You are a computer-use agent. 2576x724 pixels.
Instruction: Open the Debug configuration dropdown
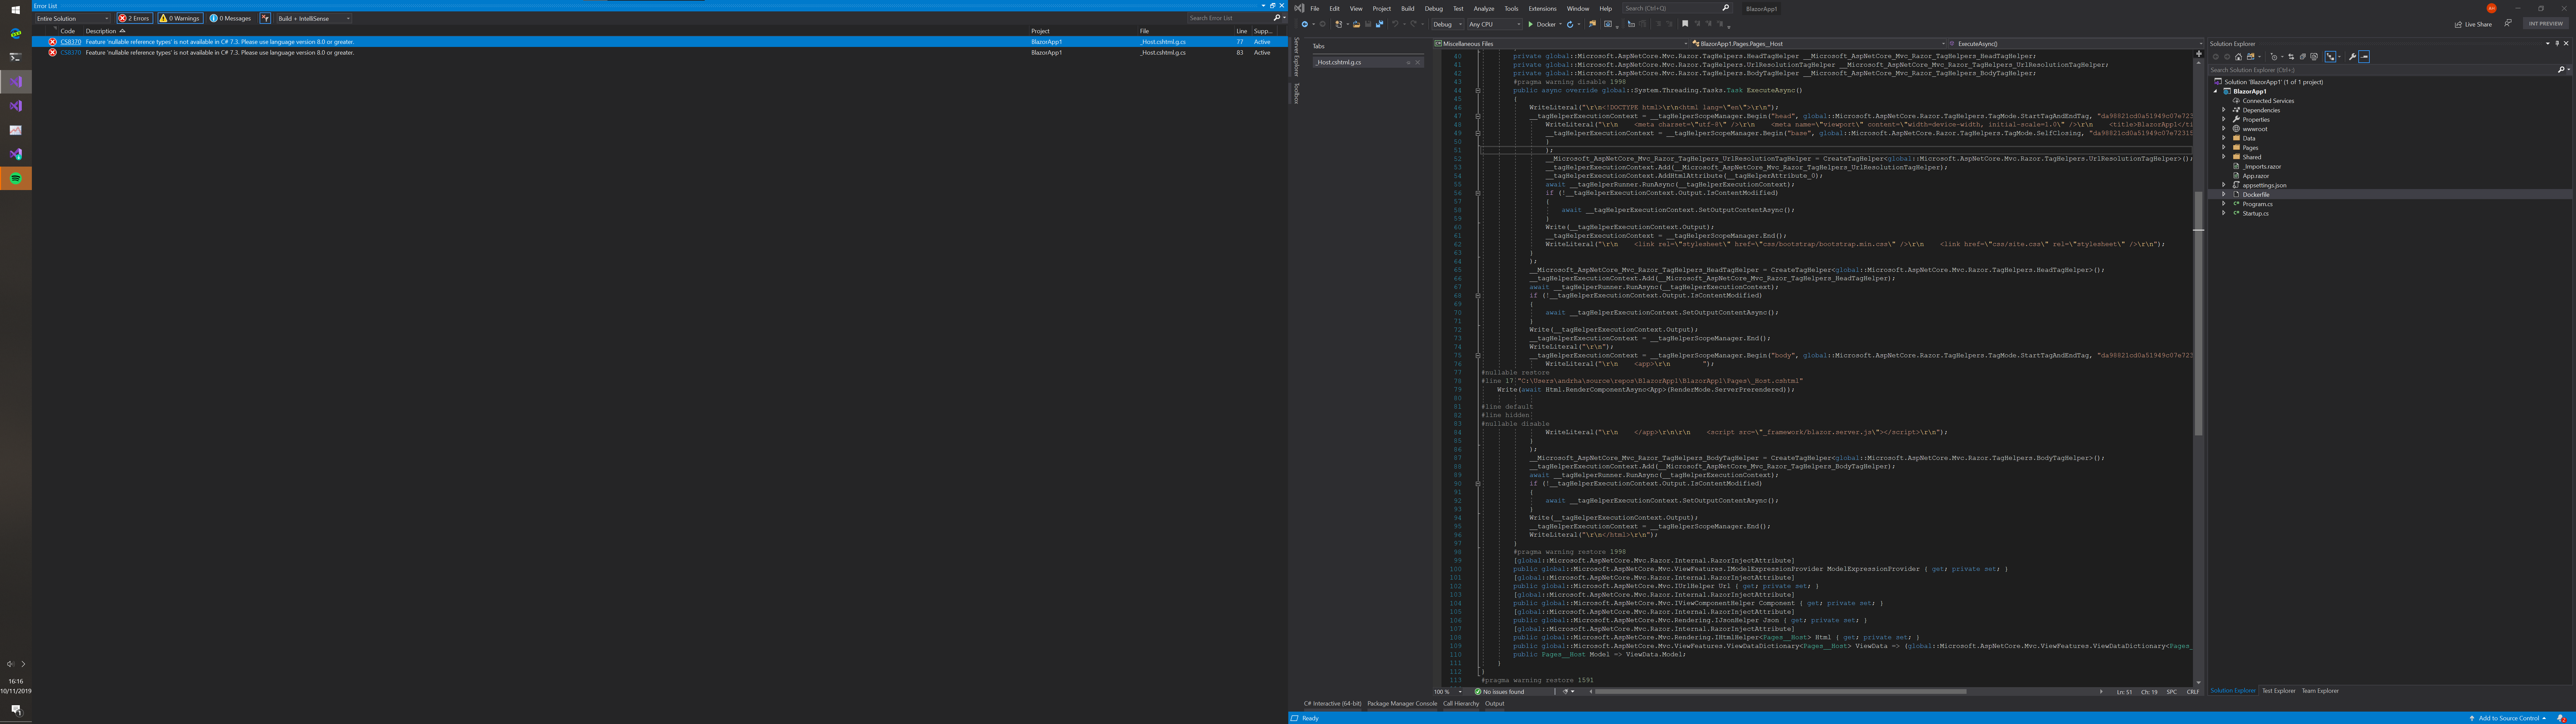(x=1448, y=24)
